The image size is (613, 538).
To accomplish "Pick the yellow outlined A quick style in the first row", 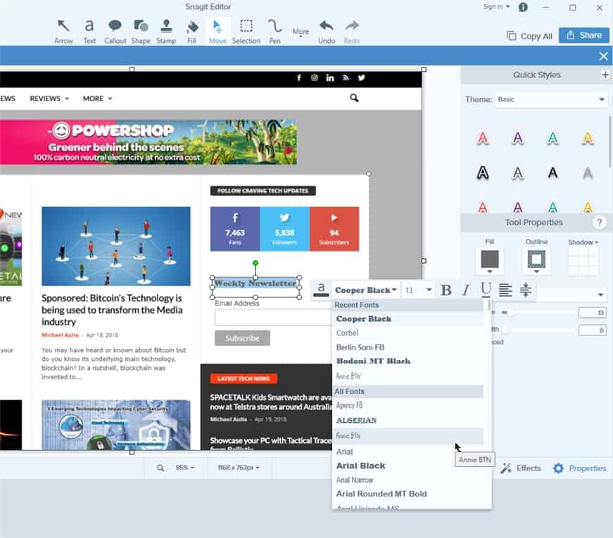I will click(x=588, y=138).
